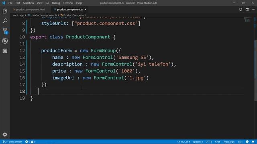Click the VS Code logo in title bar
The image size is (257, 144).
point(4,3)
